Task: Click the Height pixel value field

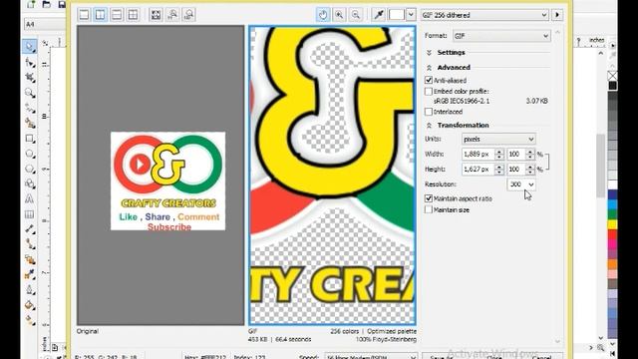Action: pos(478,170)
